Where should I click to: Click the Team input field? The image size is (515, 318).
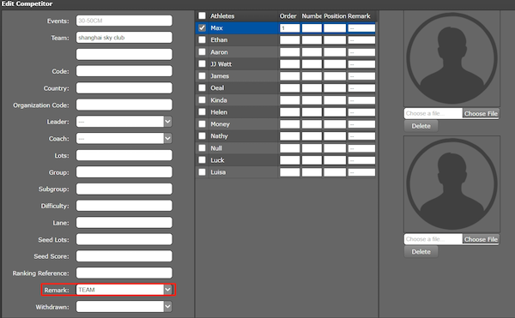124,38
